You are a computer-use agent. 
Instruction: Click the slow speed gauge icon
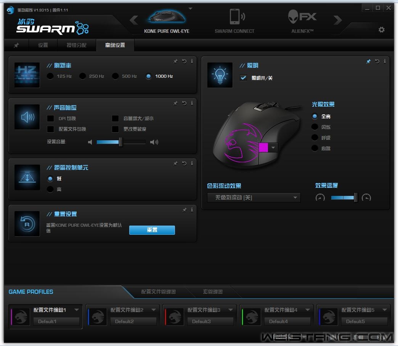coord(320,197)
